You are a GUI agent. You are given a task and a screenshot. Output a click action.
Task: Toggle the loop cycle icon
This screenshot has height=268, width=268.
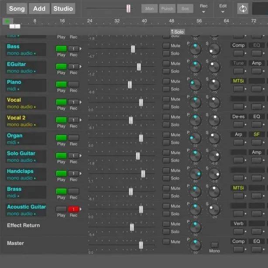tap(243, 9)
